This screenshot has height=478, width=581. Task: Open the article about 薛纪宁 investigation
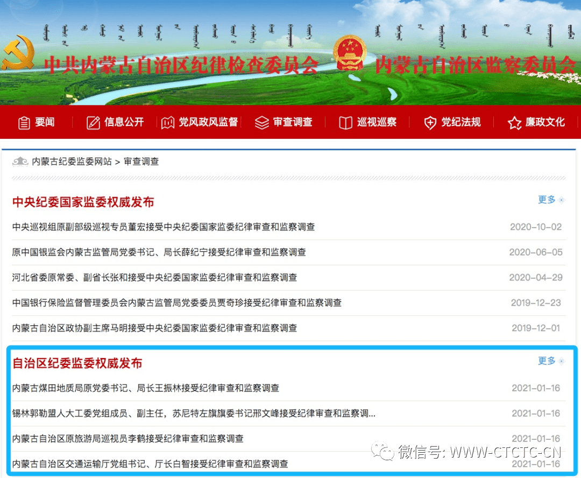pyautogui.click(x=159, y=252)
